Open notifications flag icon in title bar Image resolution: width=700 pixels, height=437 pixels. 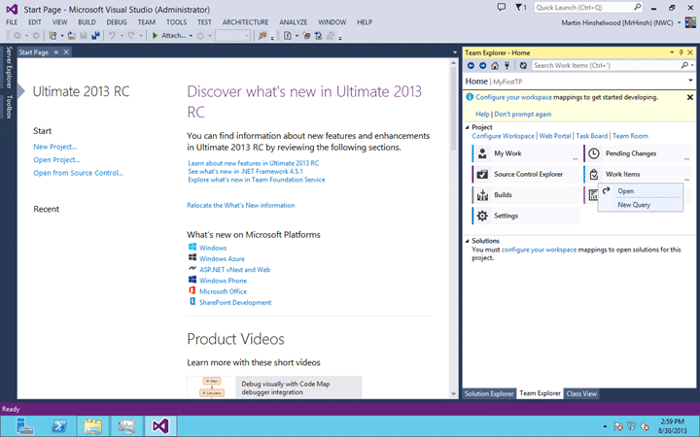point(520,7)
